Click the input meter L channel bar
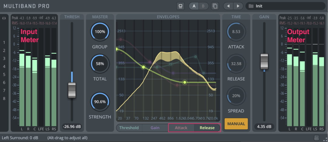This screenshot has width=328, height=142. tap(22, 90)
